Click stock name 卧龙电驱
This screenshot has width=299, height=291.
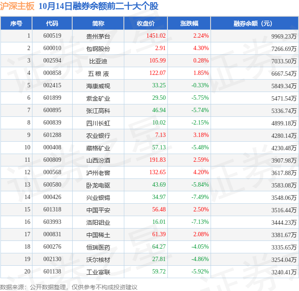click(x=98, y=185)
